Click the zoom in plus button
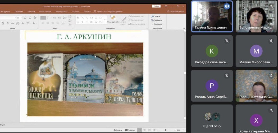The width and height of the screenshot is (278, 133). (175, 130)
